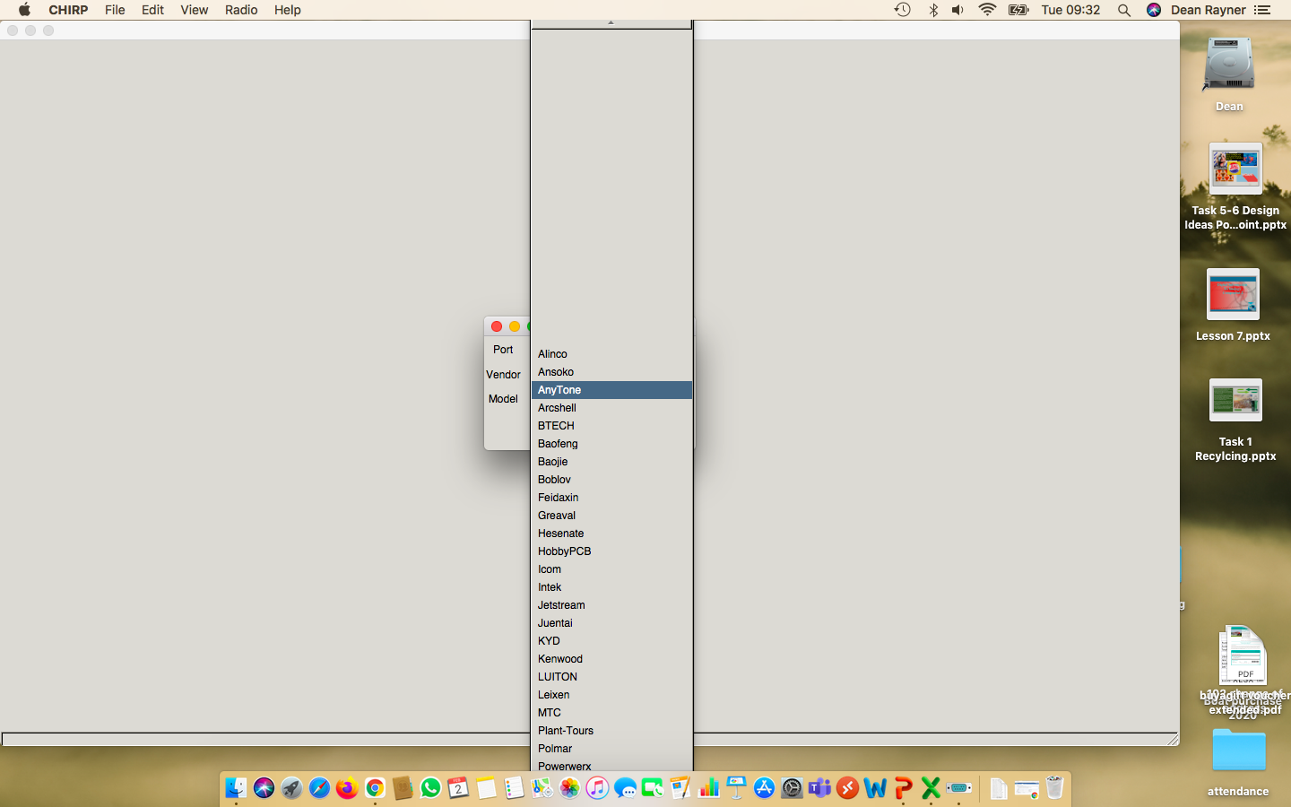Click the CHIRP serial-port Dock icon
The height and width of the screenshot is (807, 1291).
pos(958,788)
